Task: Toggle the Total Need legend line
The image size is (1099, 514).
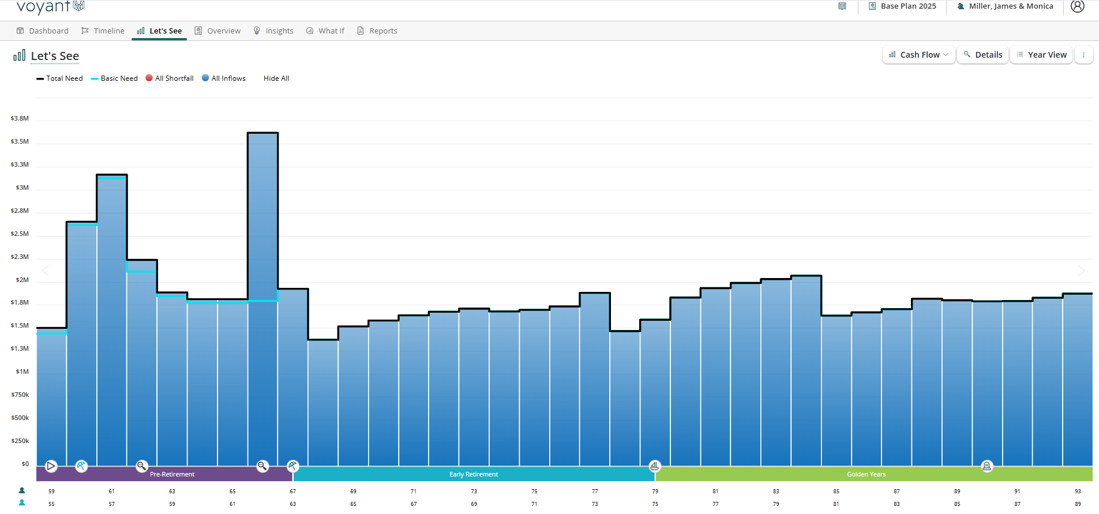Action: click(x=59, y=78)
